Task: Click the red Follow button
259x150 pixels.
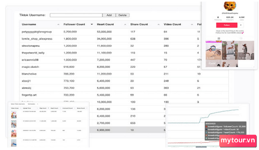Action: click(x=226, y=25)
